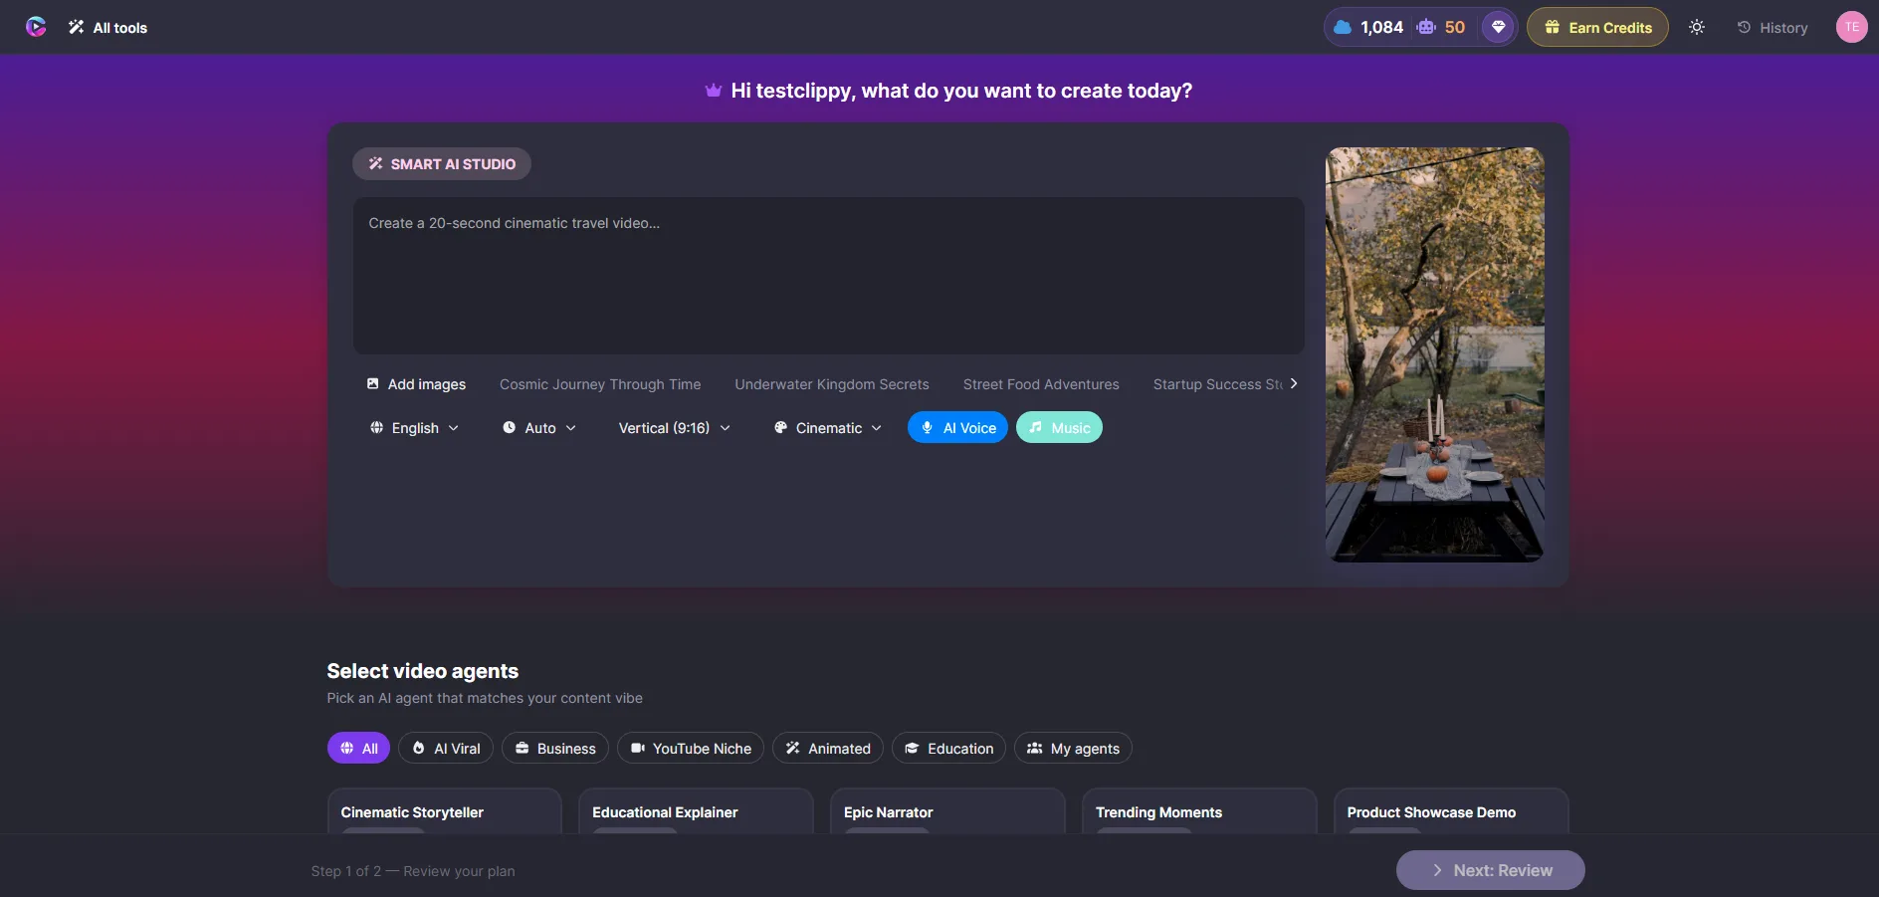
Task: Switch to the YouTube Niche tab
Action: pos(691,748)
